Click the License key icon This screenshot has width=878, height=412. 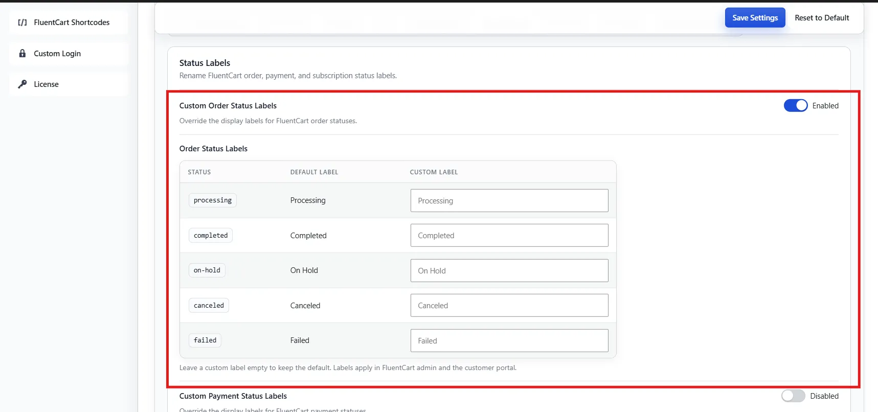pos(22,84)
